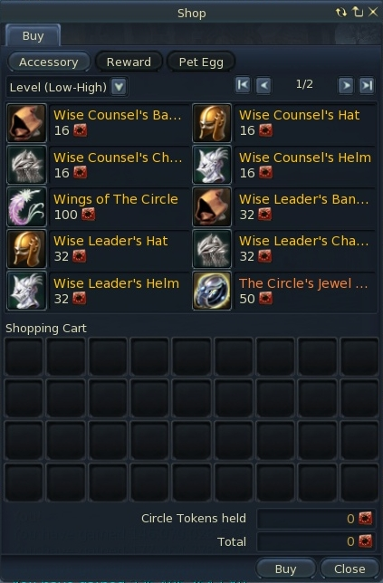383x583 pixels.
Task: Jump to the first page of items
Action: pyautogui.click(x=243, y=85)
